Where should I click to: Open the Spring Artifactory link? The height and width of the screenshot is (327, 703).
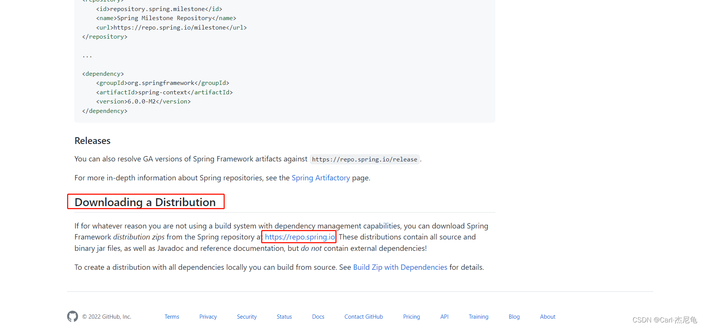[x=321, y=178]
